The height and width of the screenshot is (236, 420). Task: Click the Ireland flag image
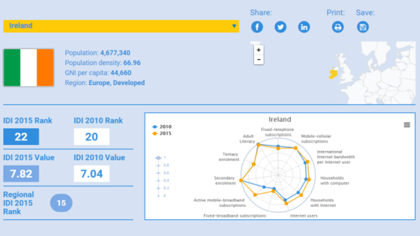[28, 68]
